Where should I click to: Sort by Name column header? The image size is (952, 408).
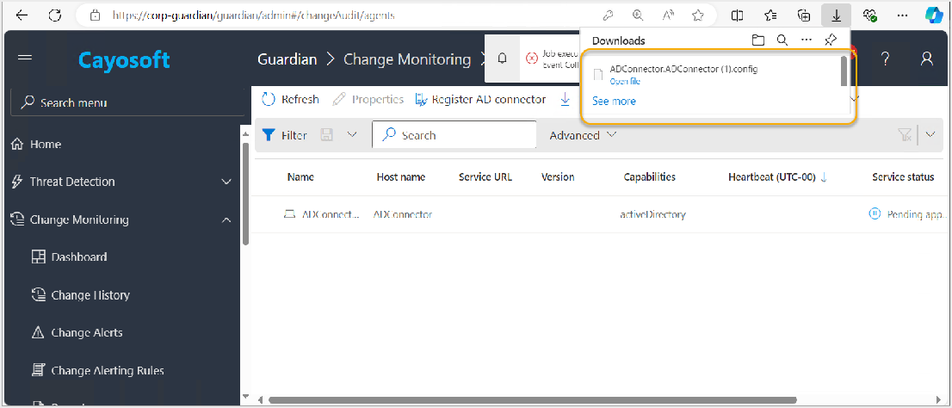[300, 177]
